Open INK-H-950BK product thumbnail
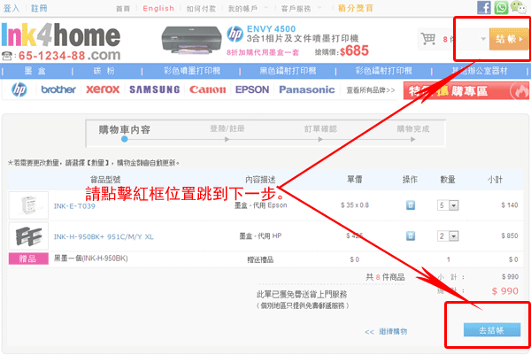Image resolution: width=531 pixels, height=355 pixels. [x=29, y=236]
